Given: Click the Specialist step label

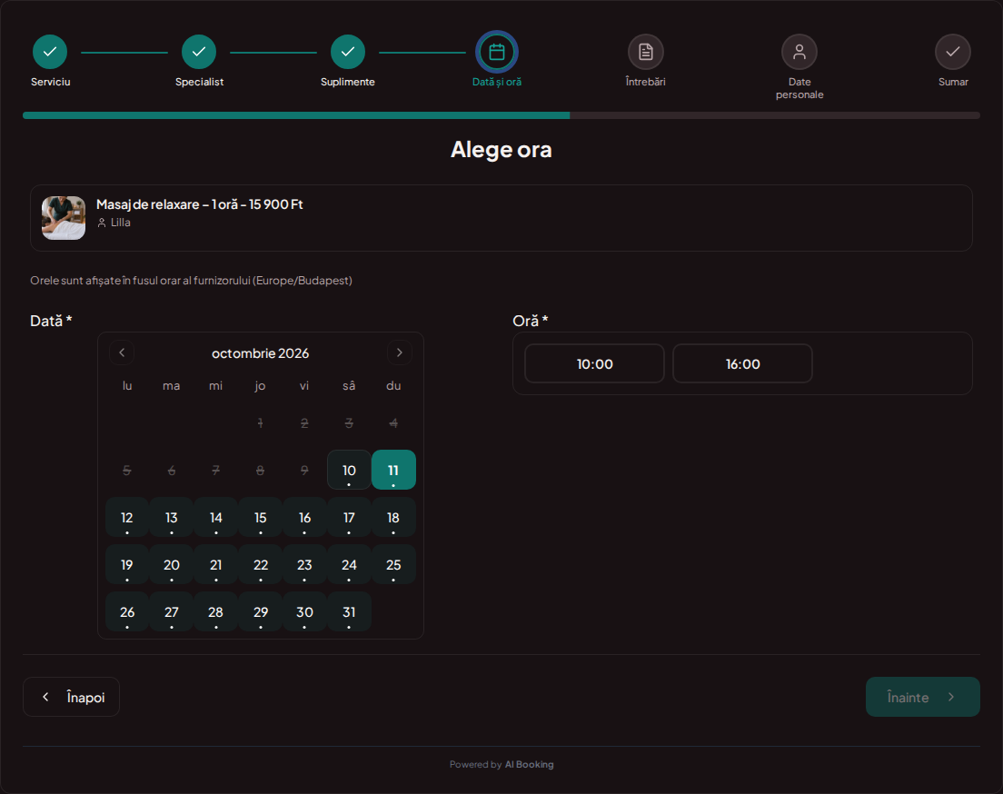Looking at the screenshot, I should click(200, 82).
